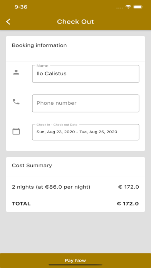The image size is (151, 268).
Task: Focus the Phone number input field
Action: coord(86,103)
